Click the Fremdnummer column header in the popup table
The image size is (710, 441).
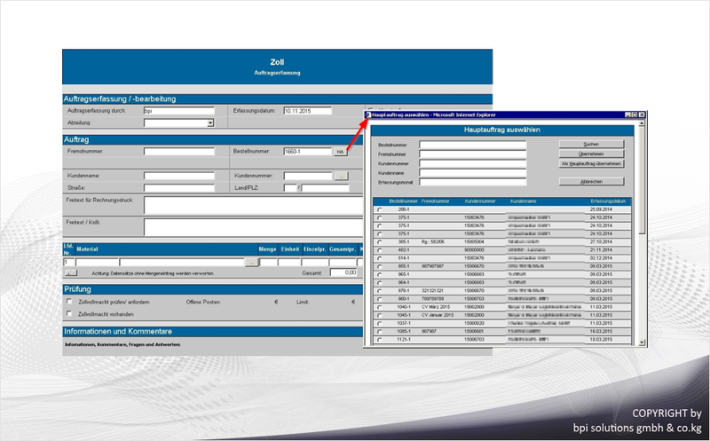(x=435, y=201)
